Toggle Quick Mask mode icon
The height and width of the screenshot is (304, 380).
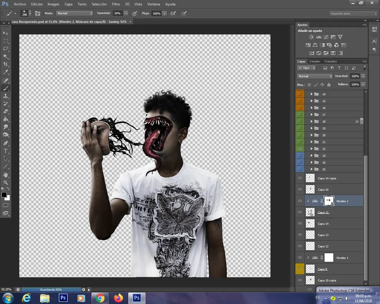(6, 205)
